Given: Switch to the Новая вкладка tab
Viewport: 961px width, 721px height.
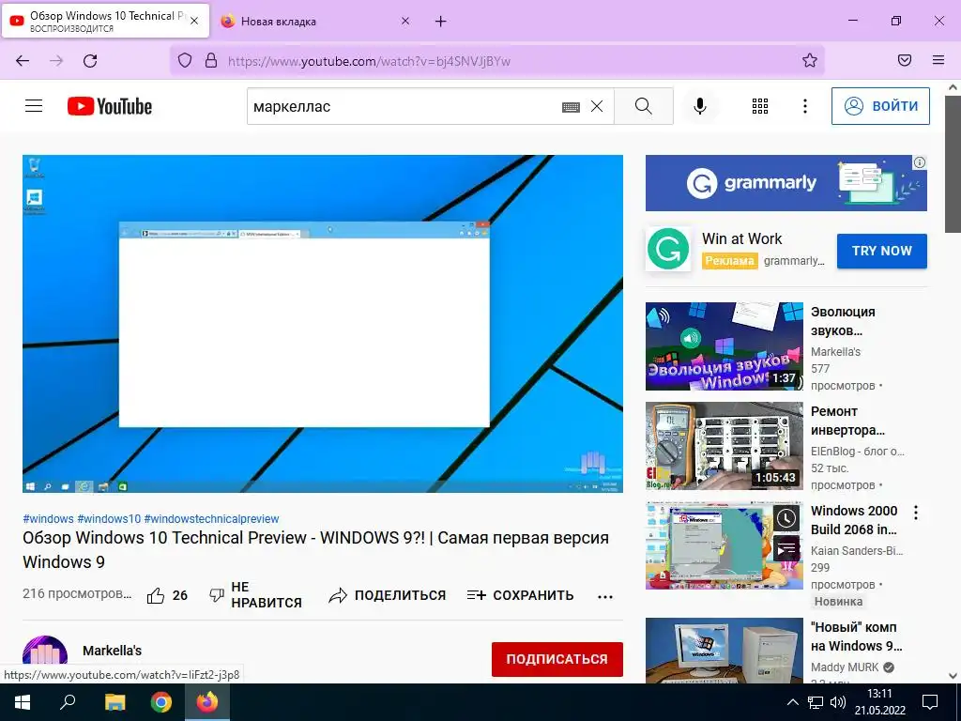Looking at the screenshot, I should pos(313,22).
